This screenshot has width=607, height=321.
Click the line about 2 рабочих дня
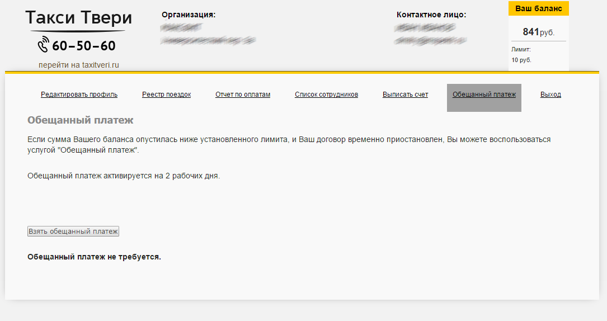[x=124, y=176]
